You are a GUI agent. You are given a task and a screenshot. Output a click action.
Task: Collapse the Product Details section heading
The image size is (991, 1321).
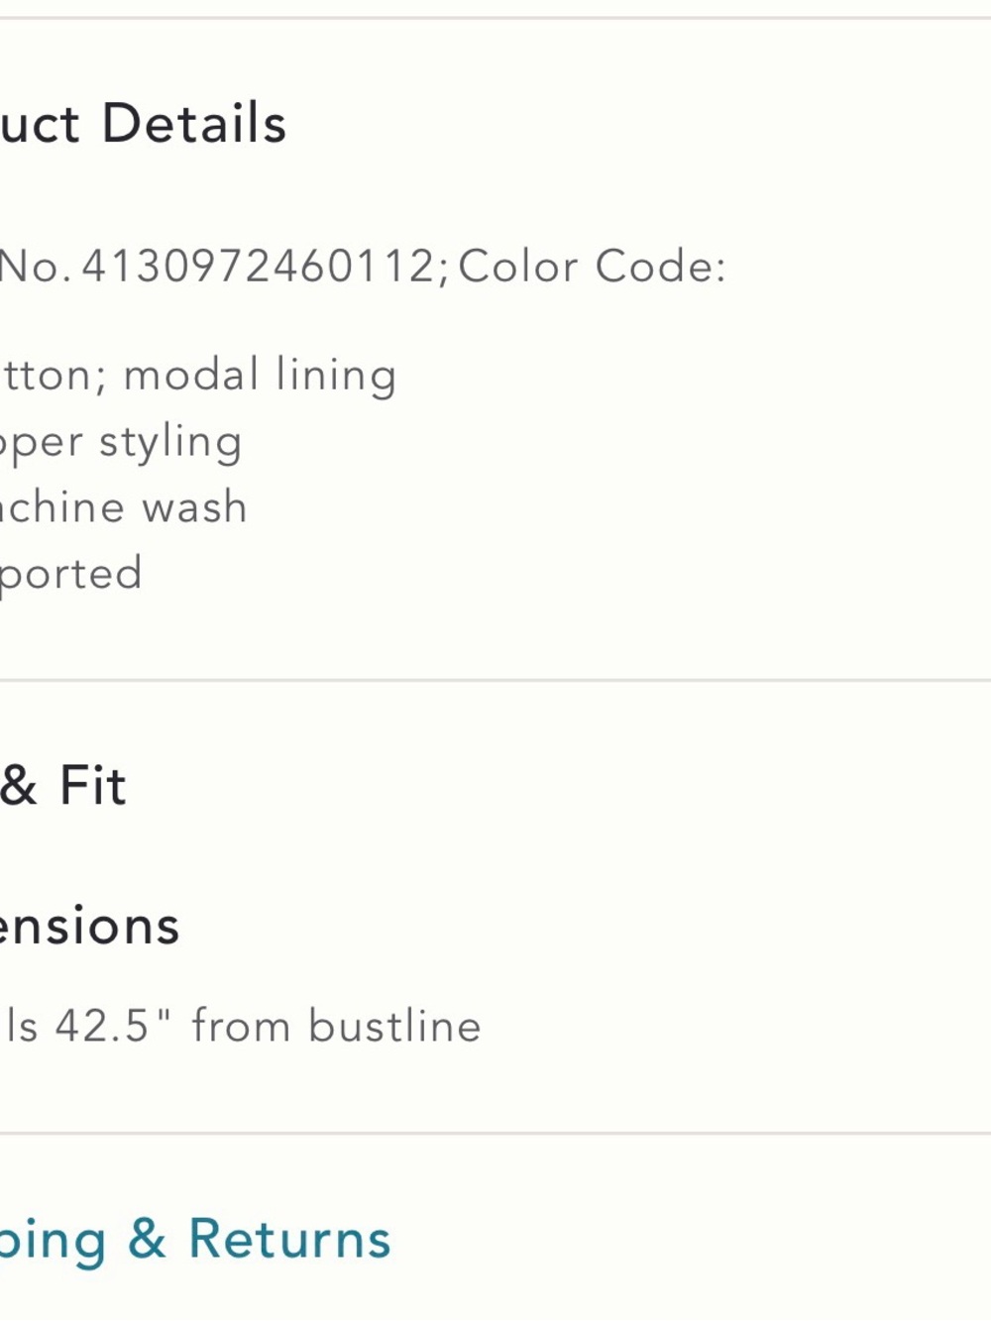(144, 124)
